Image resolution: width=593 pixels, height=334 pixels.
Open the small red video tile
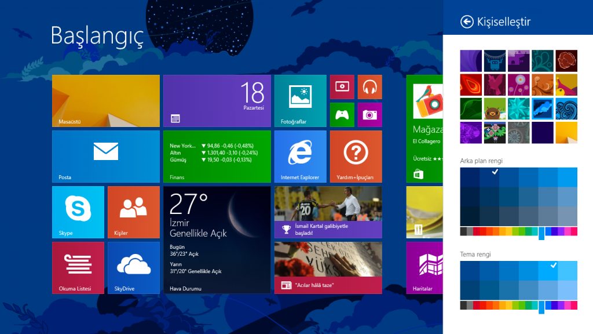342,87
